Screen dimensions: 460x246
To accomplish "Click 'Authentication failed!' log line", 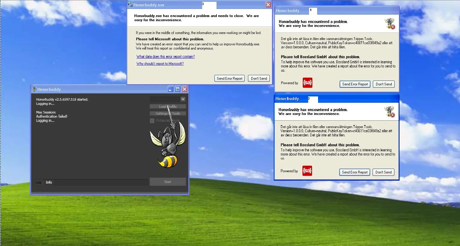I will 52,116.
